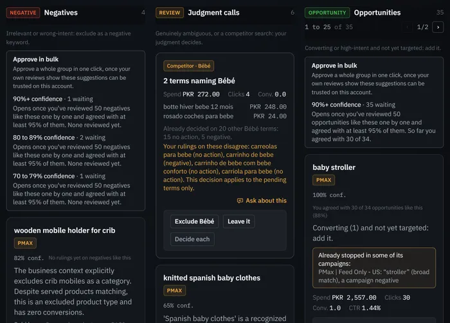Click the 1/2 page indicator
This screenshot has height=323, width=450.
coord(422,27)
